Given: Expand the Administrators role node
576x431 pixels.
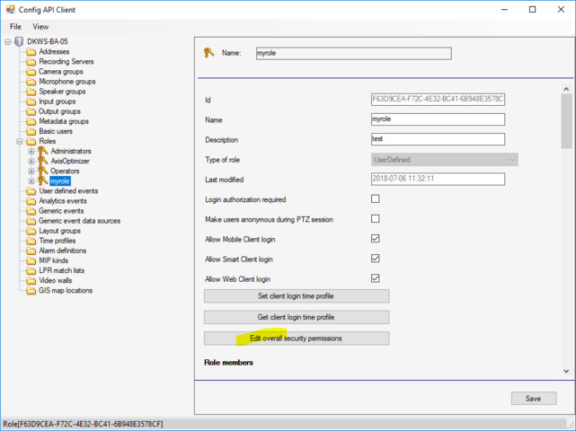Looking at the screenshot, I should tap(31, 151).
